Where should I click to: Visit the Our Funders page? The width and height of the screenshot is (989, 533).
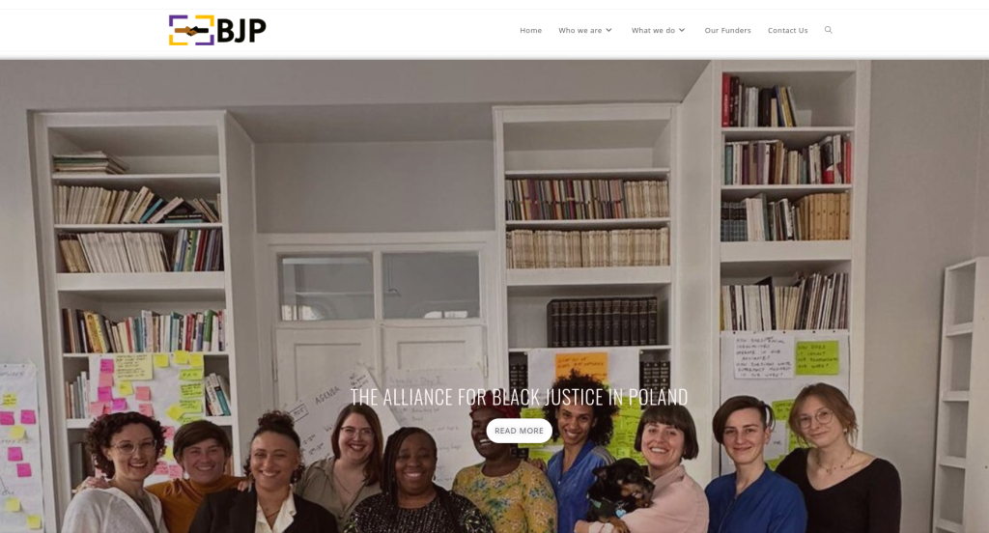tap(727, 30)
